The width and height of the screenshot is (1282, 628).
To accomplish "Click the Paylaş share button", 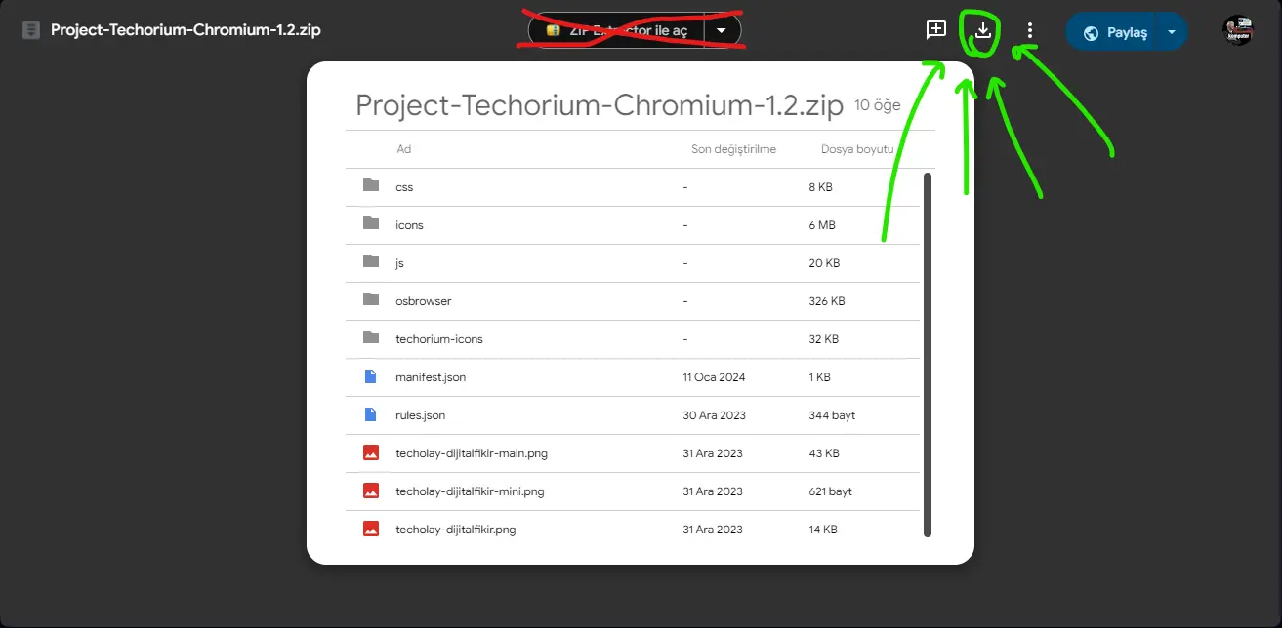I will coord(1111,31).
